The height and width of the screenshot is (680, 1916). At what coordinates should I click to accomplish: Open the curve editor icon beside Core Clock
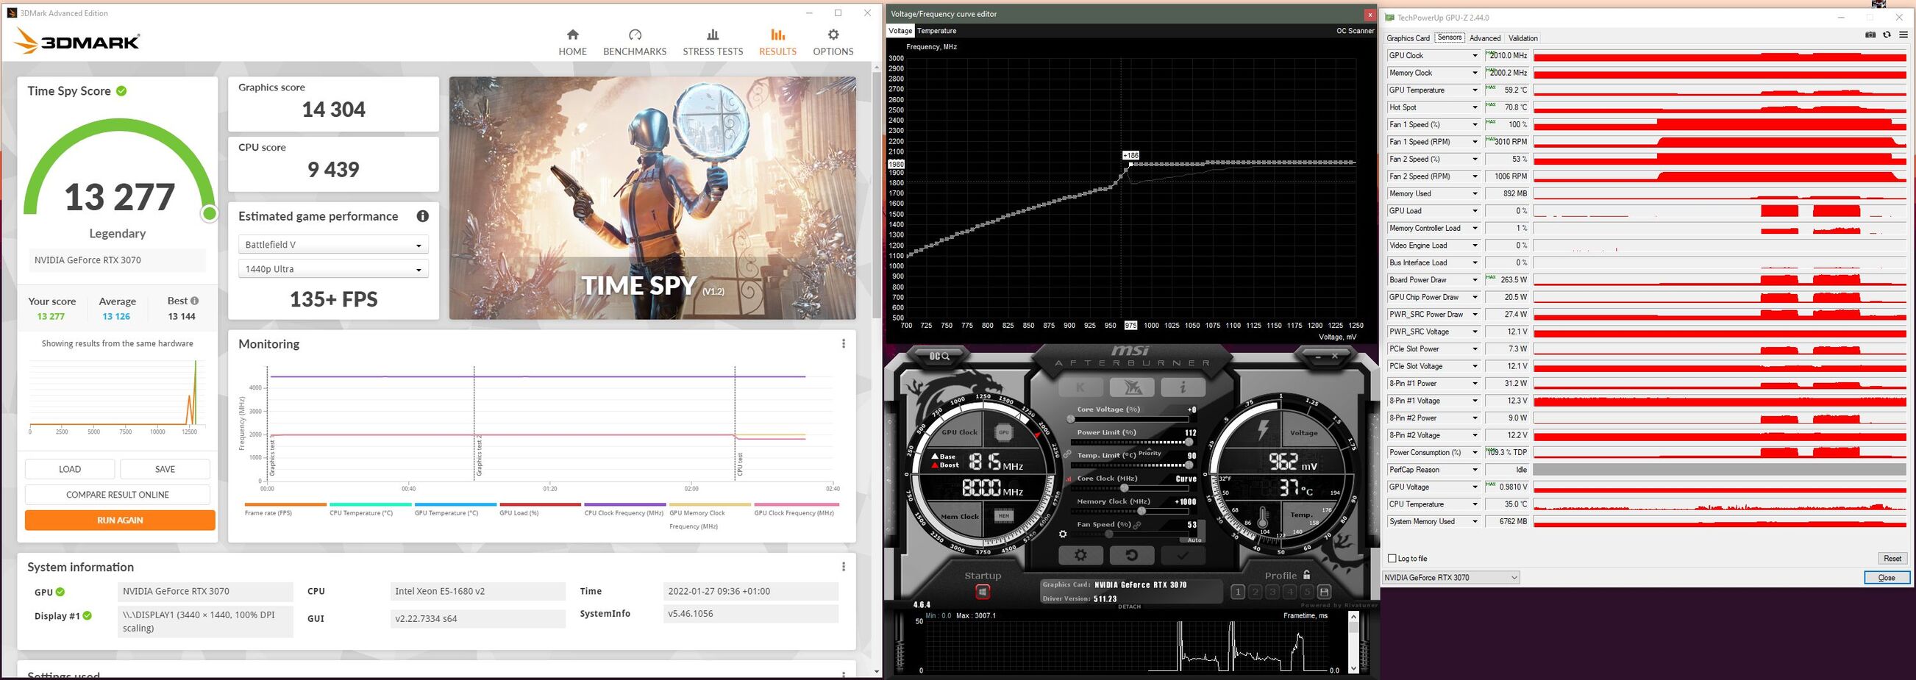pos(1068,479)
